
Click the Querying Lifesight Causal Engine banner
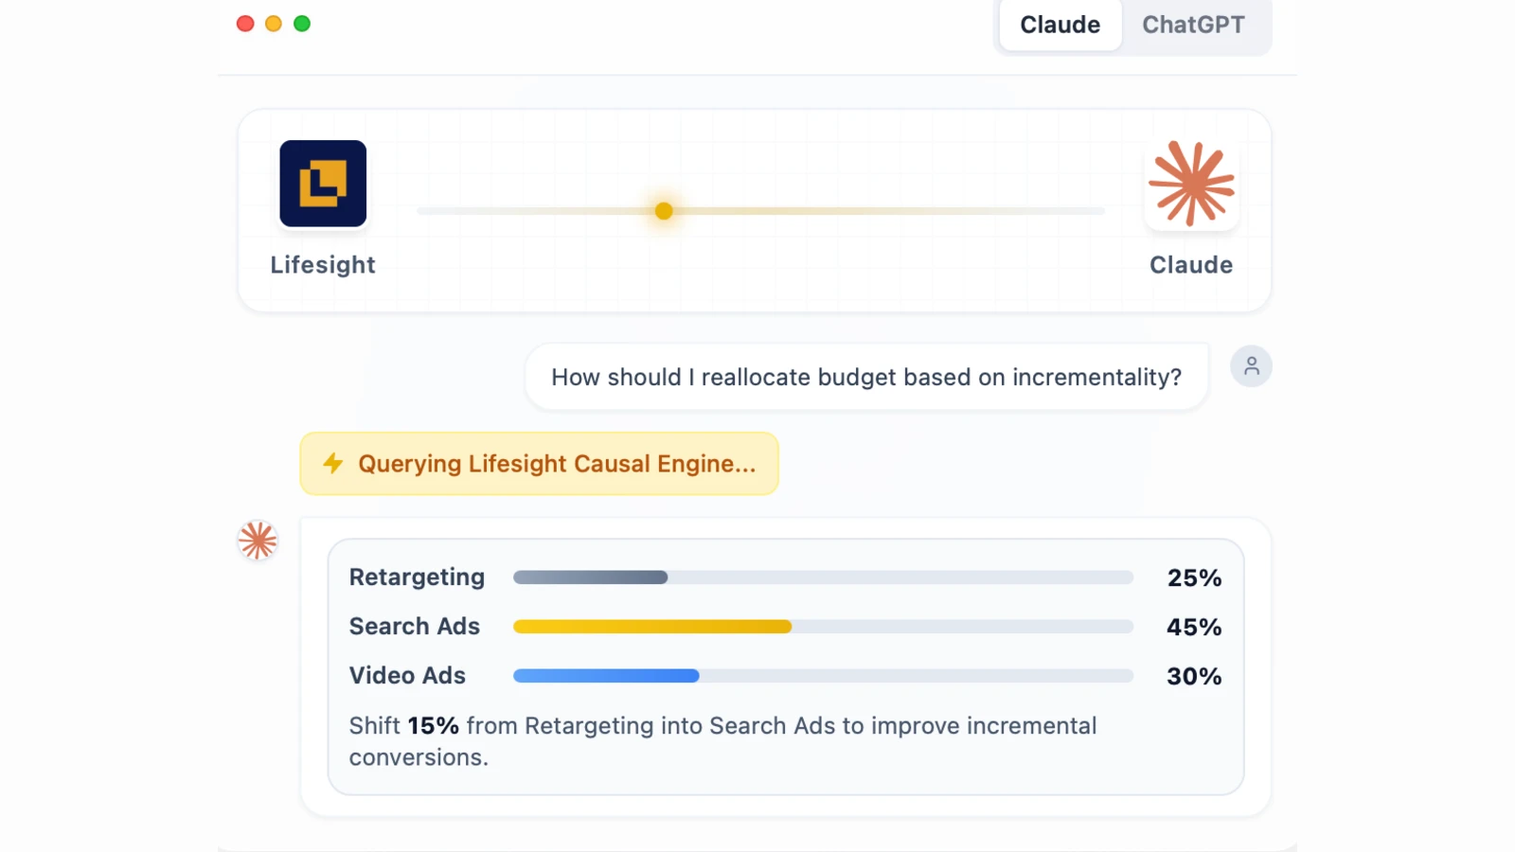pyautogui.click(x=539, y=464)
